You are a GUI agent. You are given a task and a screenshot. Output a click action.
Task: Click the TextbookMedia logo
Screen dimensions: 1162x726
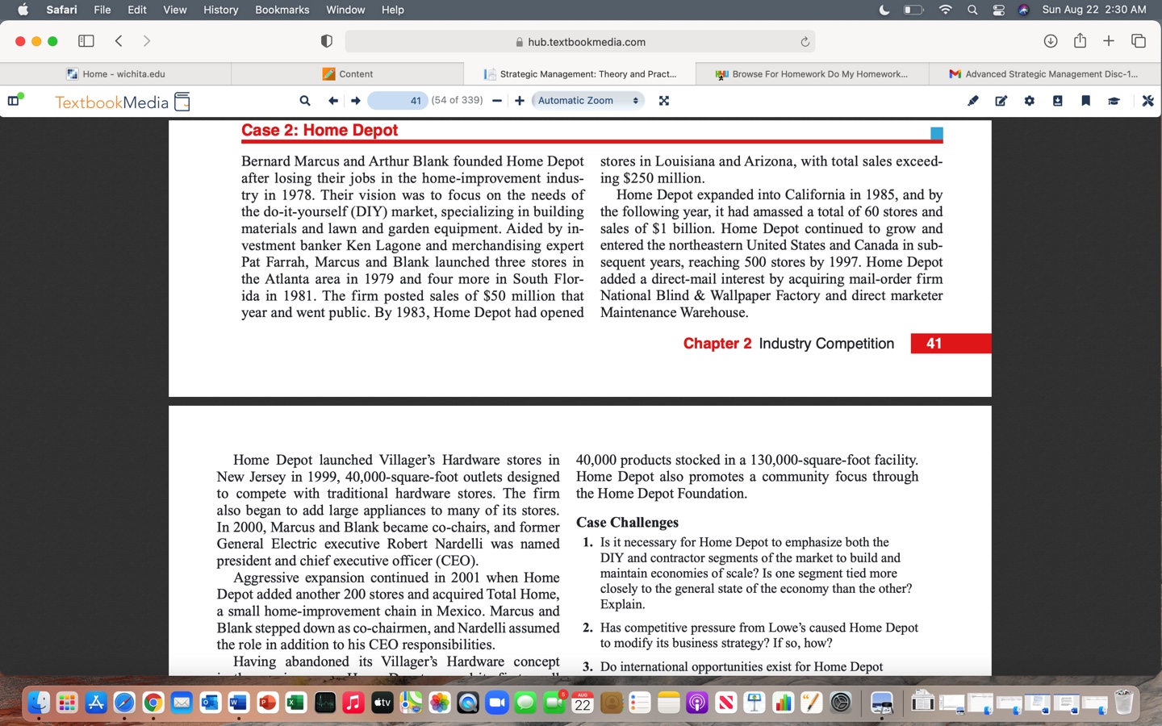(123, 102)
